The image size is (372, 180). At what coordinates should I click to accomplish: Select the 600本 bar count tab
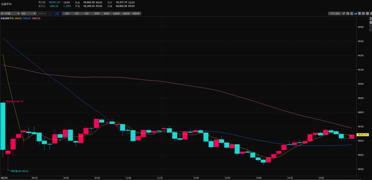click(136, 13)
